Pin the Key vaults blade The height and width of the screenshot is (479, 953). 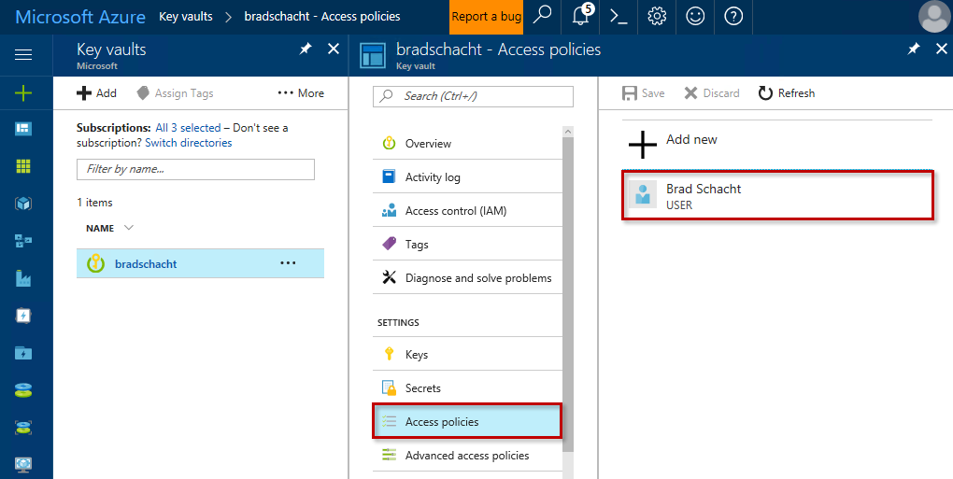[306, 49]
